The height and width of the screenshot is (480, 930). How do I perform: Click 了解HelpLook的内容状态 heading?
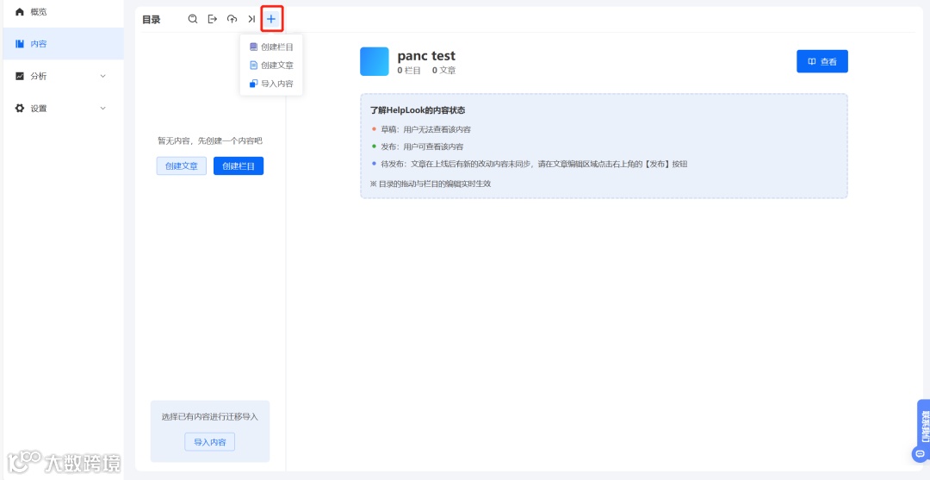click(418, 110)
